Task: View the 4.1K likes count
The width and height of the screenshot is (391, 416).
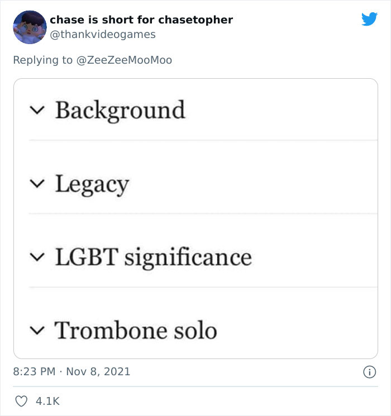Action: tap(47, 401)
